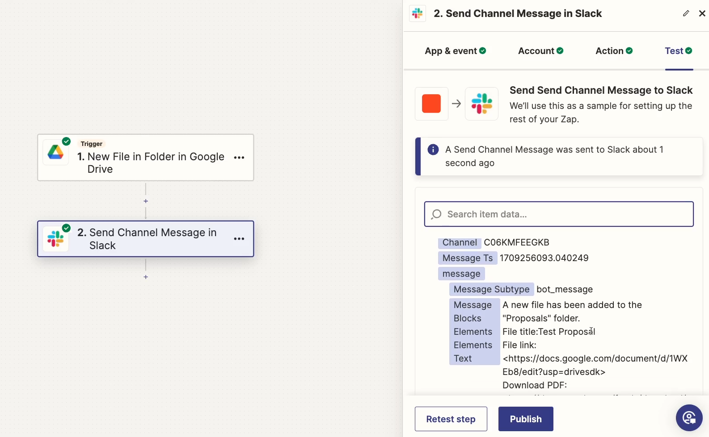709x437 pixels.
Task: Select Google Drive trigger step card
Action: coord(146,158)
